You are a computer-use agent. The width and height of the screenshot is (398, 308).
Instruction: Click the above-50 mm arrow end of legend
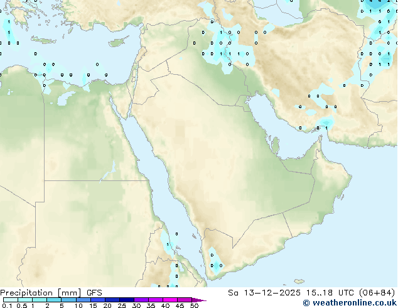click(199, 300)
